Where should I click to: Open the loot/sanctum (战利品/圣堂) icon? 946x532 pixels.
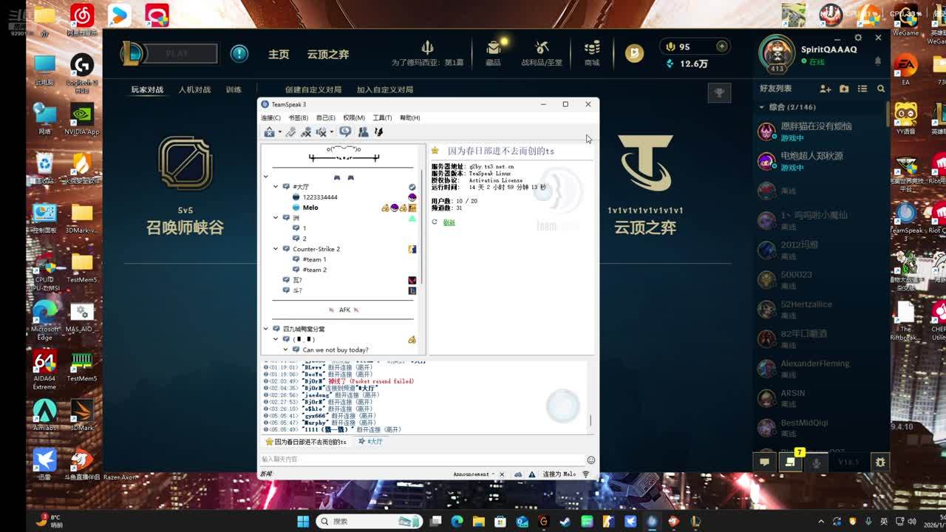tap(542, 53)
